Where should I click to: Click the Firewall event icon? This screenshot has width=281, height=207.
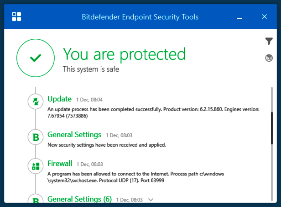(35, 166)
